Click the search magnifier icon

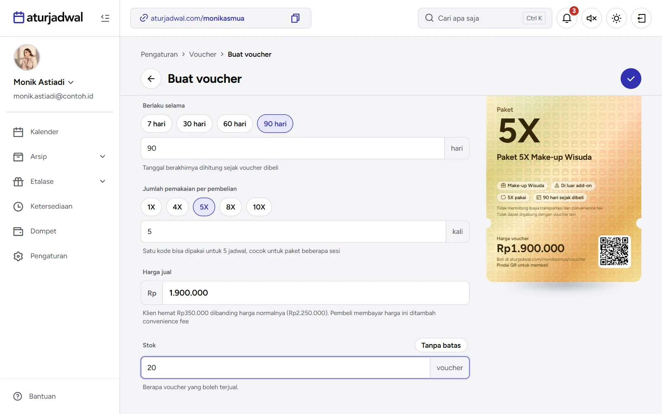click(x=429, y=18)
